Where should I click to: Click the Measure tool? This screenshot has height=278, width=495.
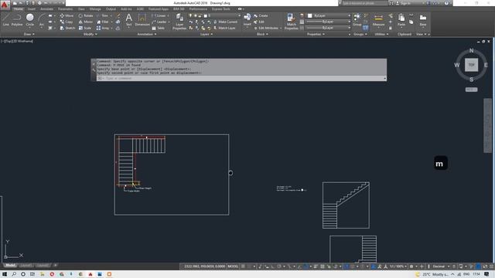[x=378, y=20]
